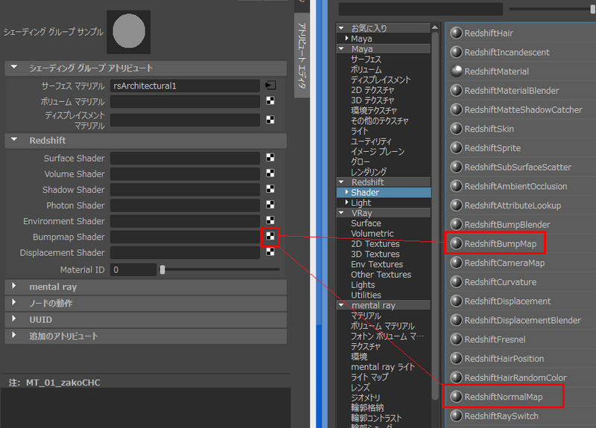Select the Redshift Shader tree item
The width and height of the screenshot is (596, 428).
pyautogui.click(x=384, y=193)
